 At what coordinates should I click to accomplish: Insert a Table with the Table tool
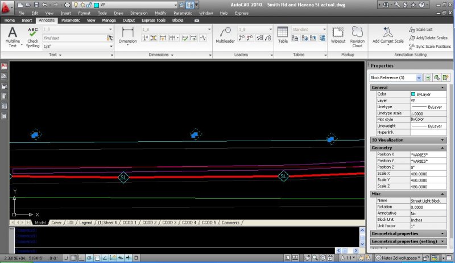tap(283, 35)
